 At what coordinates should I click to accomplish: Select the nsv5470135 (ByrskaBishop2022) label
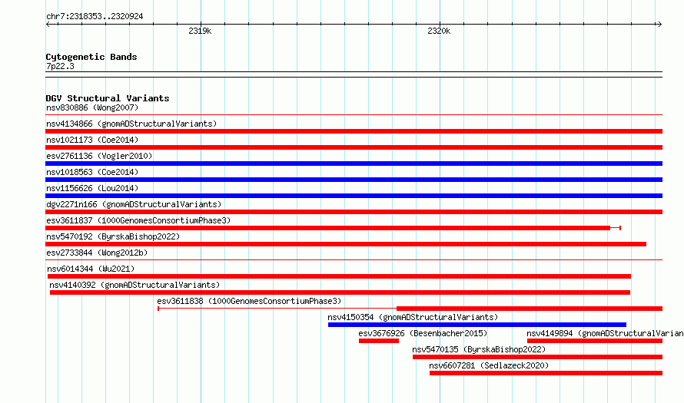coord(479,349)
